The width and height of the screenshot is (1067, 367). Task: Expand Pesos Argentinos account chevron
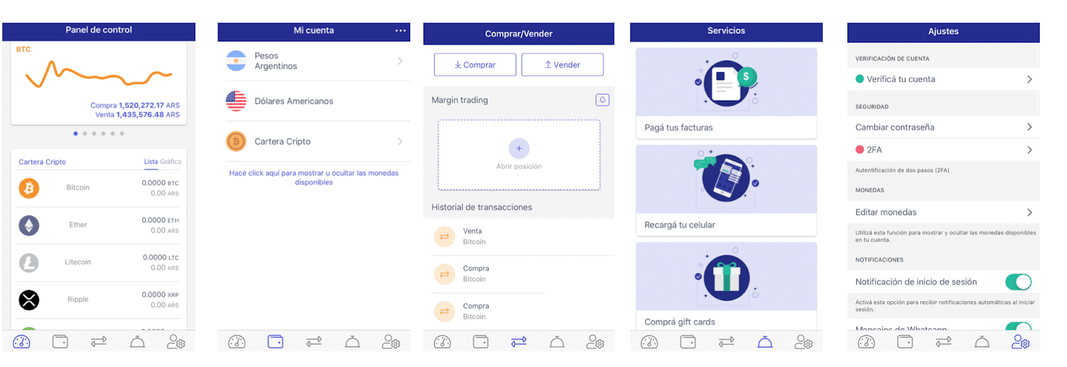click(400, 61)
